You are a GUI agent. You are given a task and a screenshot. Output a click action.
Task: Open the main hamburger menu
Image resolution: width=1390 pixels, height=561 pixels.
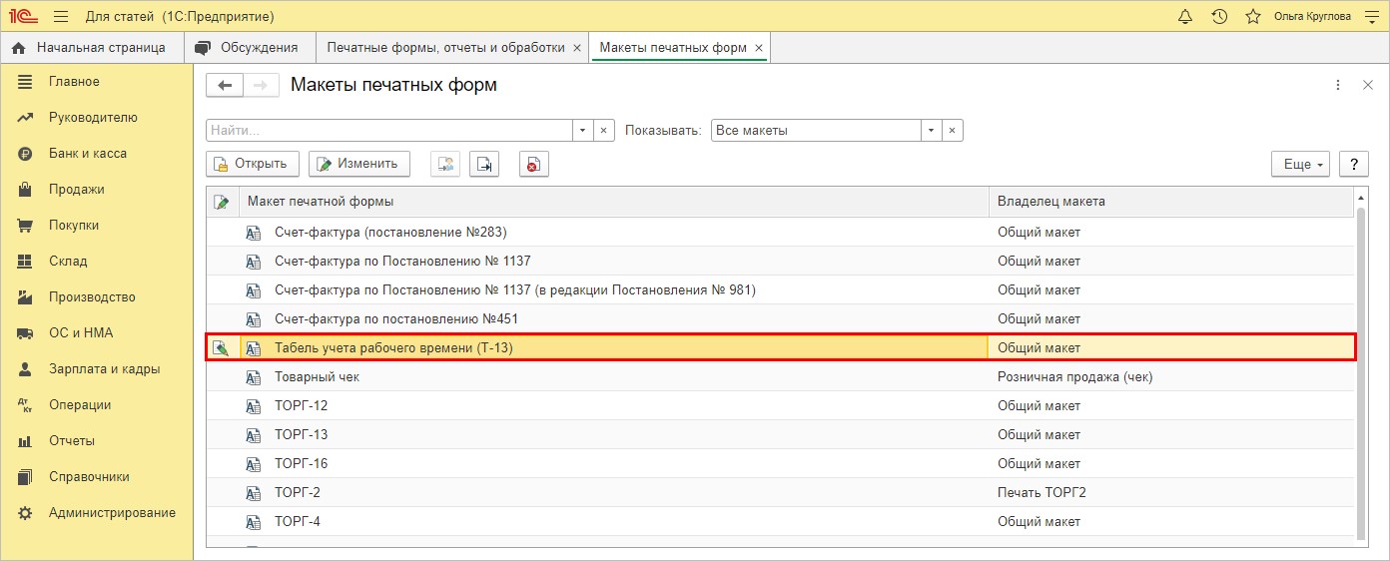(x=61, y=16)
